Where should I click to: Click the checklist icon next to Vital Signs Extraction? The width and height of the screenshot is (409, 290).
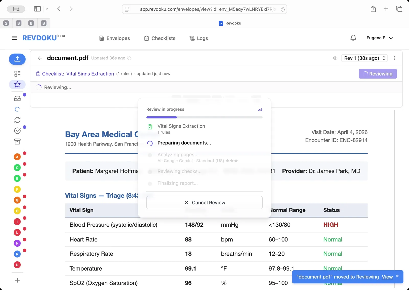(38, 74)
